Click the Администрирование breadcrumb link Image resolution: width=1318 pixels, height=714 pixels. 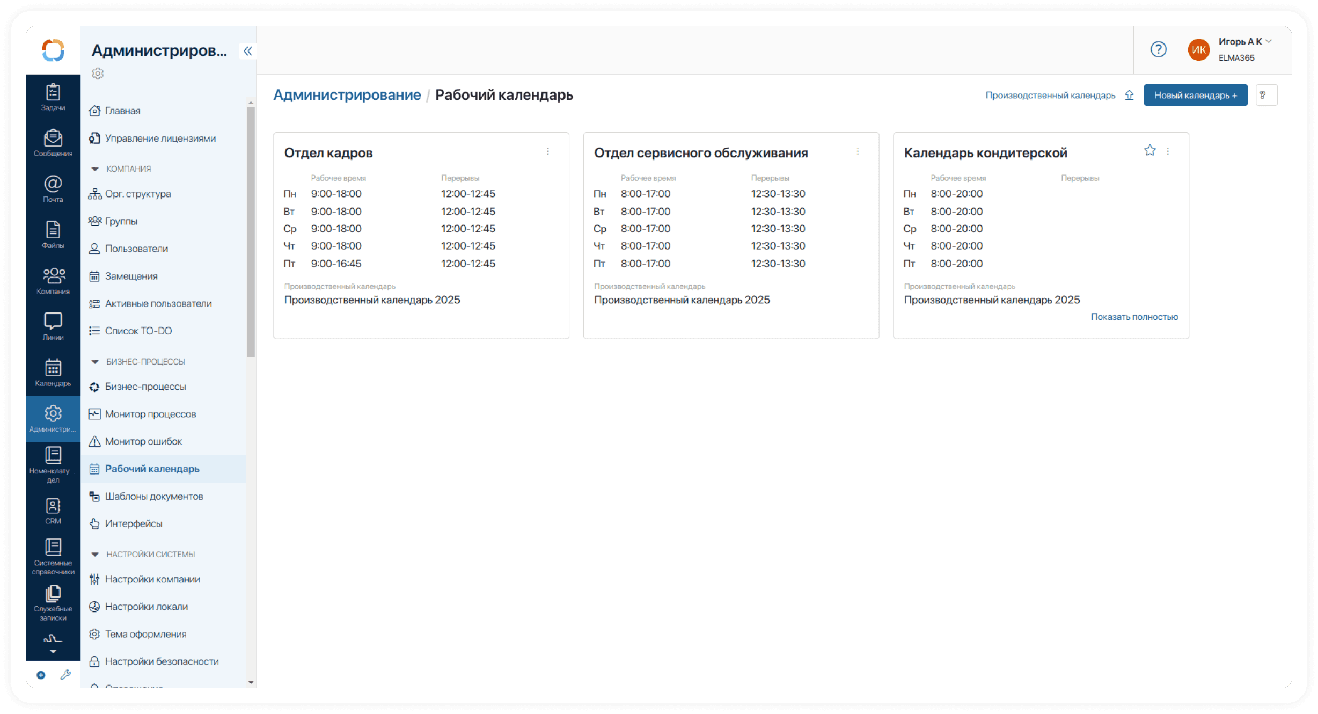click(347, 95)
